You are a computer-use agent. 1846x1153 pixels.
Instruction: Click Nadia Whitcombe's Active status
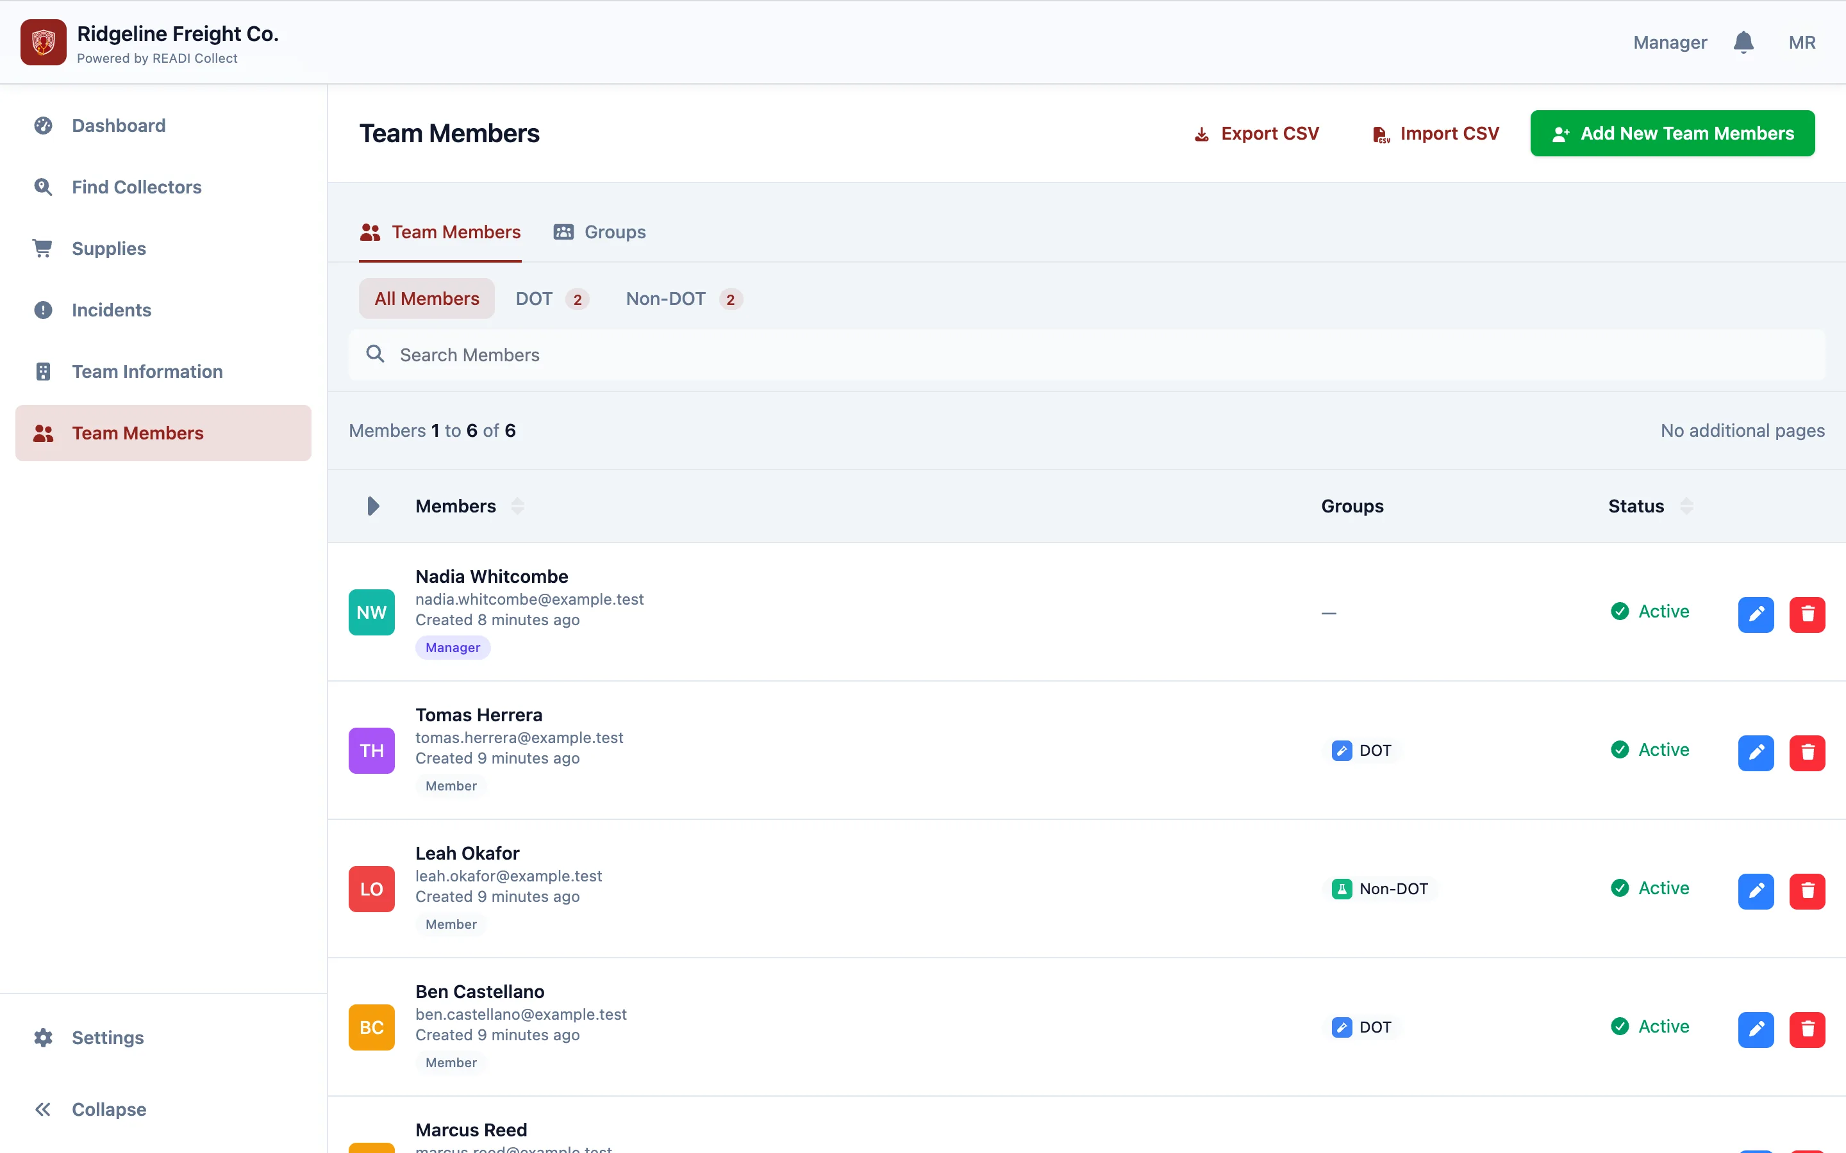(x=1650, y=612)
